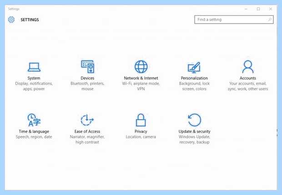The image size is (282, 195).
Task: Click 'Windows Update, recovery, backup' description
Action: (194, 139)
